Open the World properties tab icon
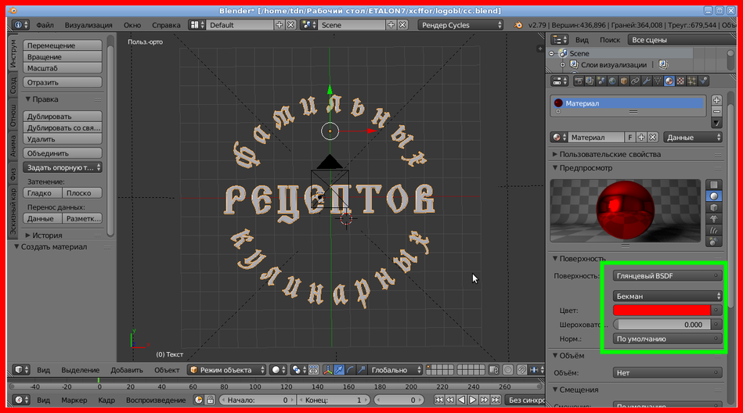 [x=613, y=81]
